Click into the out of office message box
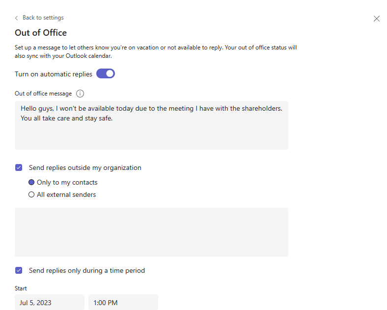 click(151, 125)
